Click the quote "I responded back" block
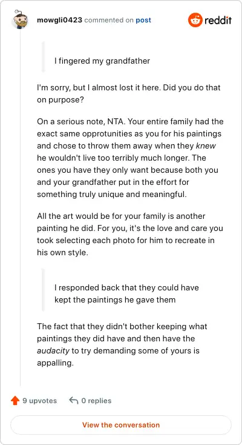Image resolution: width=242 pixels, height=445 pixels. (x=126, y=293)
